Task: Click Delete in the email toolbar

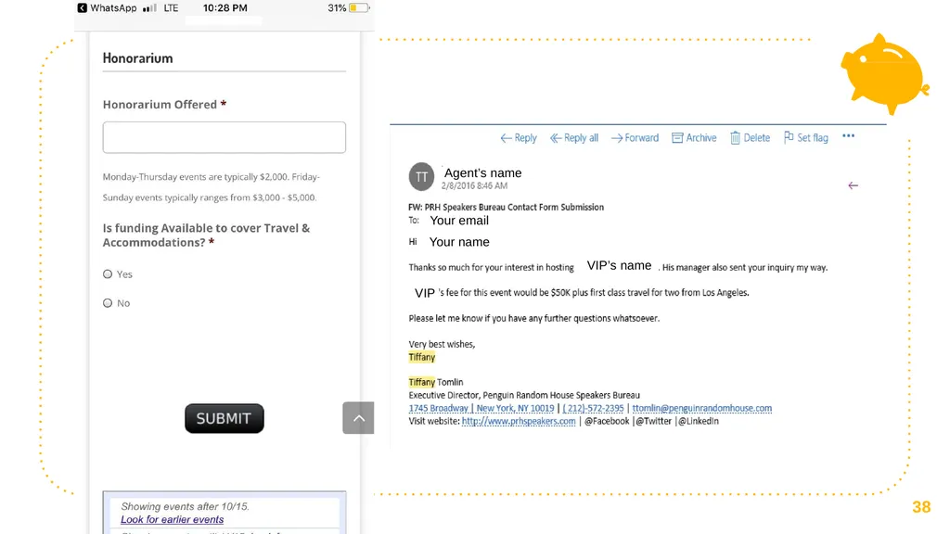Action: 750,138
